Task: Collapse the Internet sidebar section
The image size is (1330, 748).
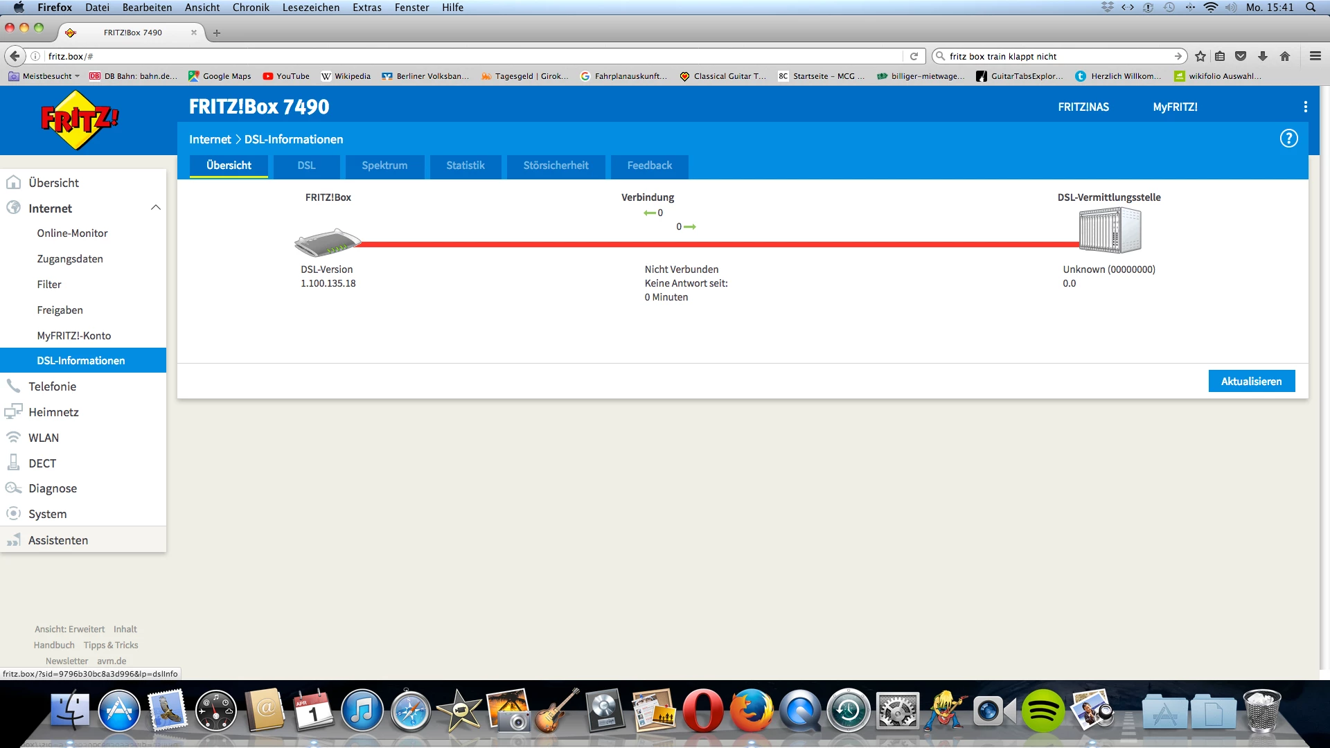Action: coord(155,208)
